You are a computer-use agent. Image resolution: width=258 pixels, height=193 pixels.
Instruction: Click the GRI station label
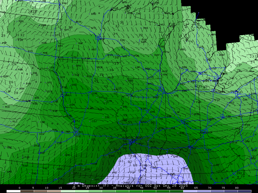click(37, 98)
